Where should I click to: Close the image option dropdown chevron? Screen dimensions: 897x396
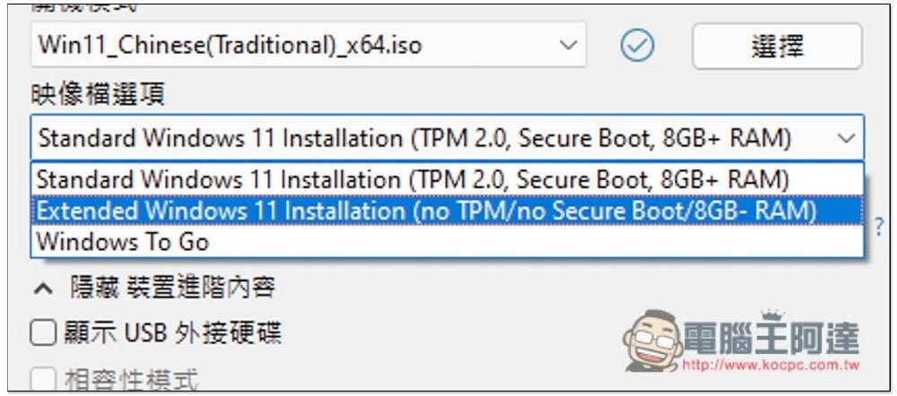pos(845,138)
